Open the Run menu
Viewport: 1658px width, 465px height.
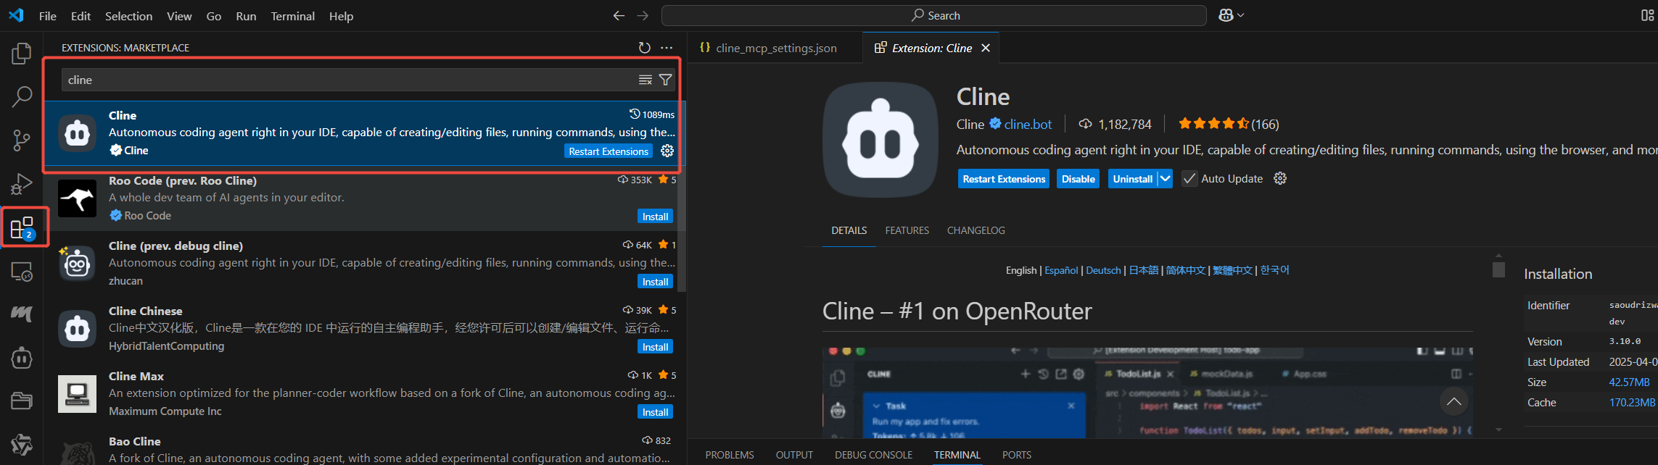(x=246, y=16)
